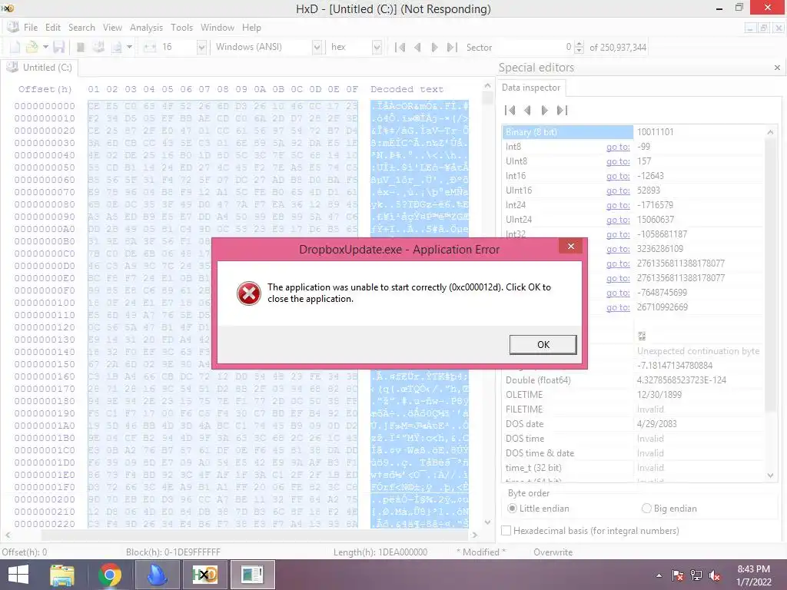Open the bytes per row dropdown showing 16
The height and width of the screenshot is (590, 787).
[202, 47]
